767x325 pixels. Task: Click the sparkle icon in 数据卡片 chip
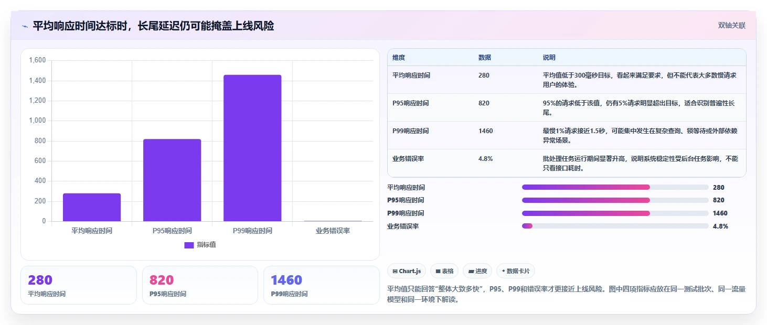504,271
